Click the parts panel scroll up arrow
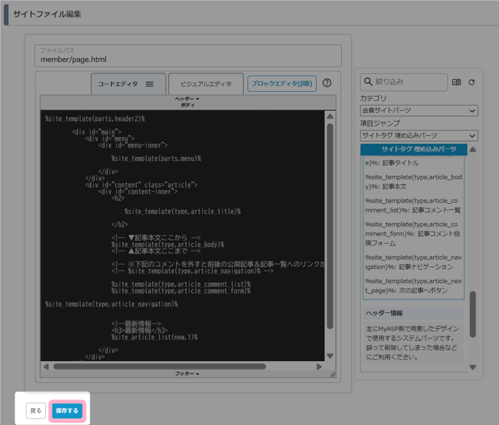Viewport: 499px width, 425px height. click(472, 149)
